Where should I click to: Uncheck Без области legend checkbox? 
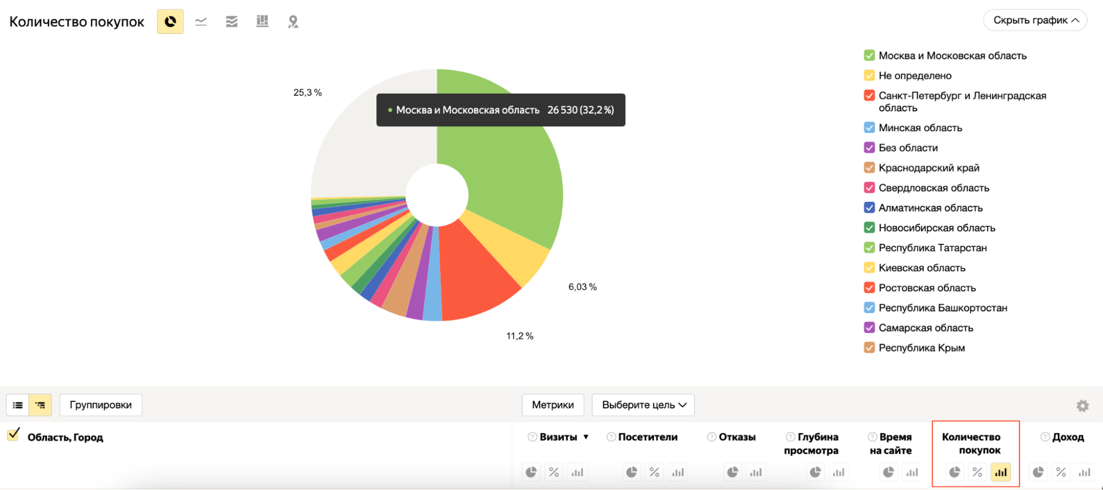pos(869,148)
